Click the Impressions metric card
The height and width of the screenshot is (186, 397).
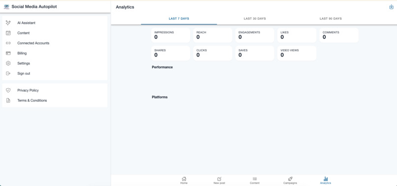click(170, 35)
